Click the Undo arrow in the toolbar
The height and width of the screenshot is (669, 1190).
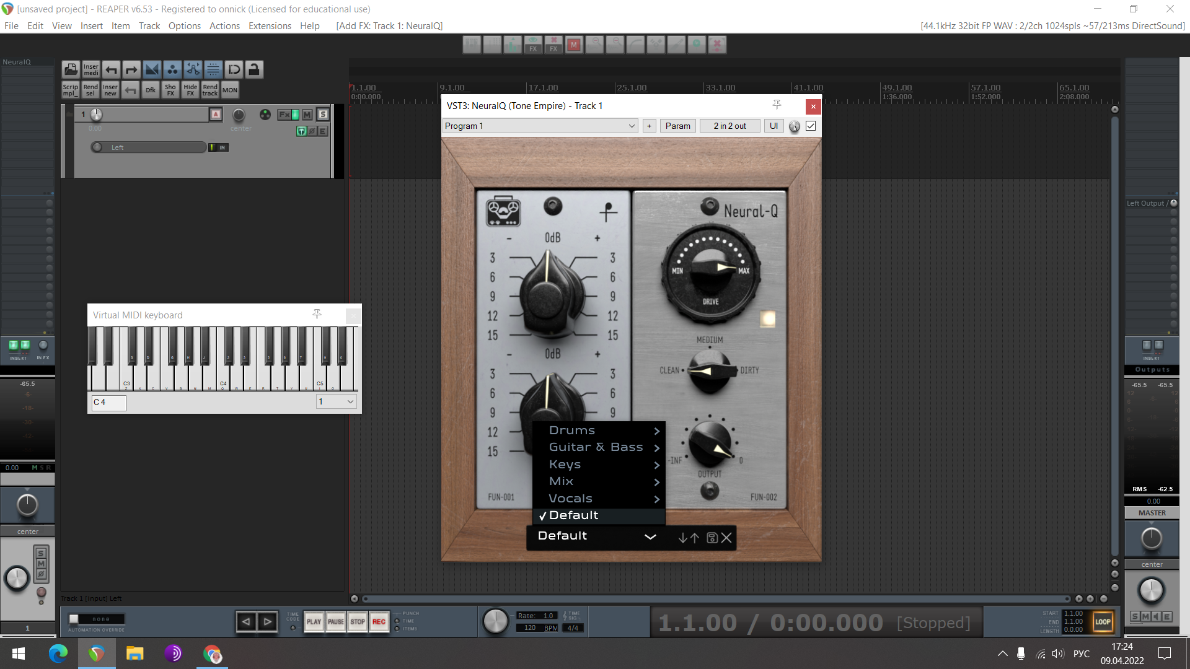(111, 69)
